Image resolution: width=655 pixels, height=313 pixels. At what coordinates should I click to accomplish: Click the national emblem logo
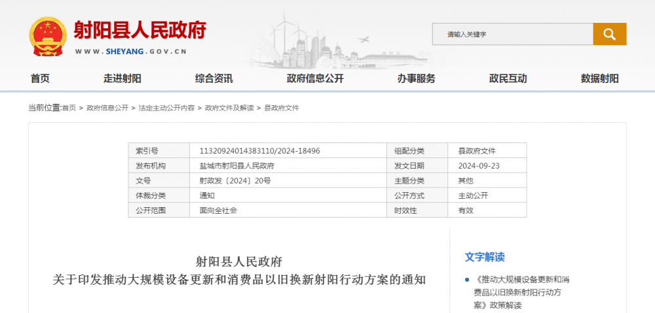tap(48, 36)
